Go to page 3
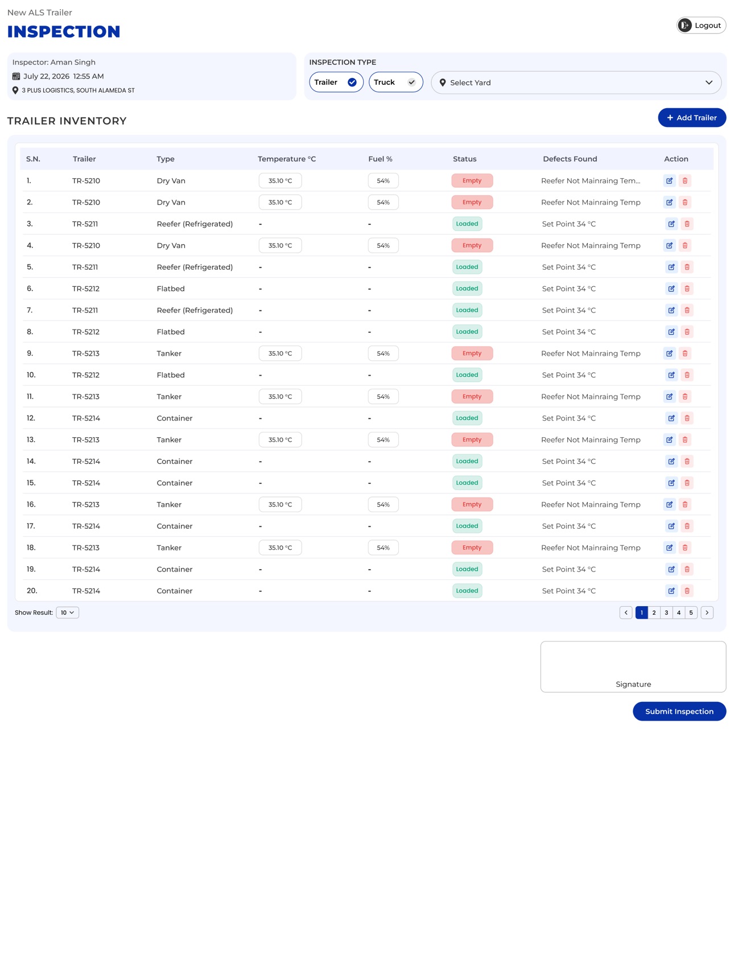This screenshot has height=979, width=734. click(666, 613)
